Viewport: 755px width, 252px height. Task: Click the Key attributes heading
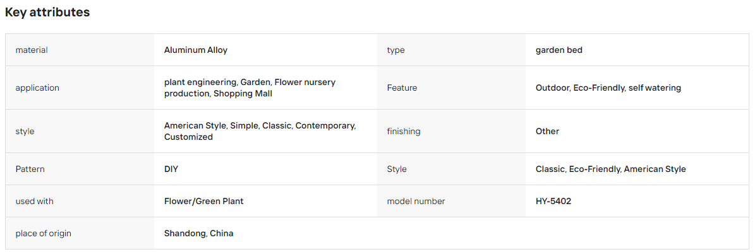[x=47, y=13]
